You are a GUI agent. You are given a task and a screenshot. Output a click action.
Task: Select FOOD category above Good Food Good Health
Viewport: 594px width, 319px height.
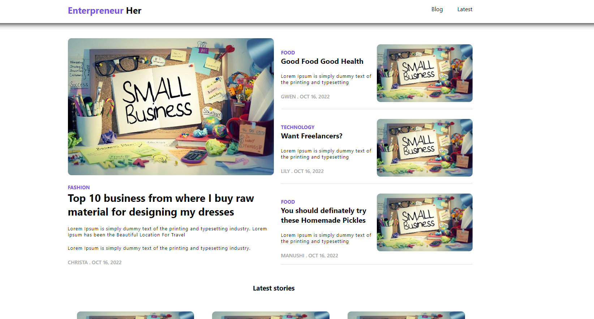tap(288, 53)
